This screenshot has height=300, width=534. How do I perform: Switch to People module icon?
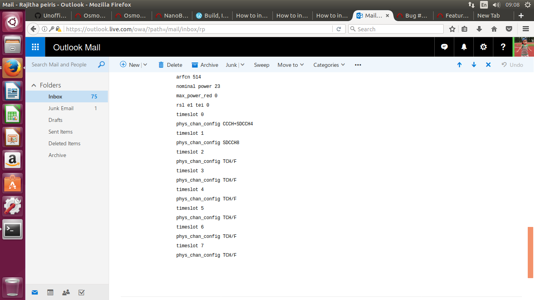[x=66, y=292]
